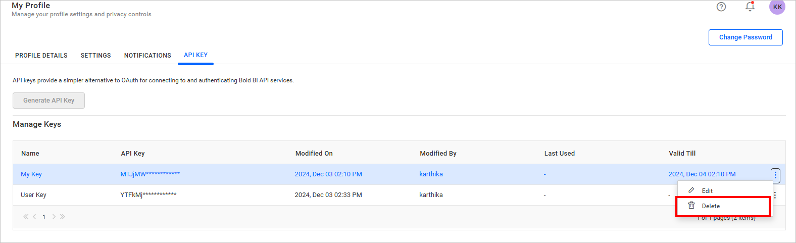Screen dimensions: 796x243
Task: Click page number 1 in pager
Action: pos(44,217)
